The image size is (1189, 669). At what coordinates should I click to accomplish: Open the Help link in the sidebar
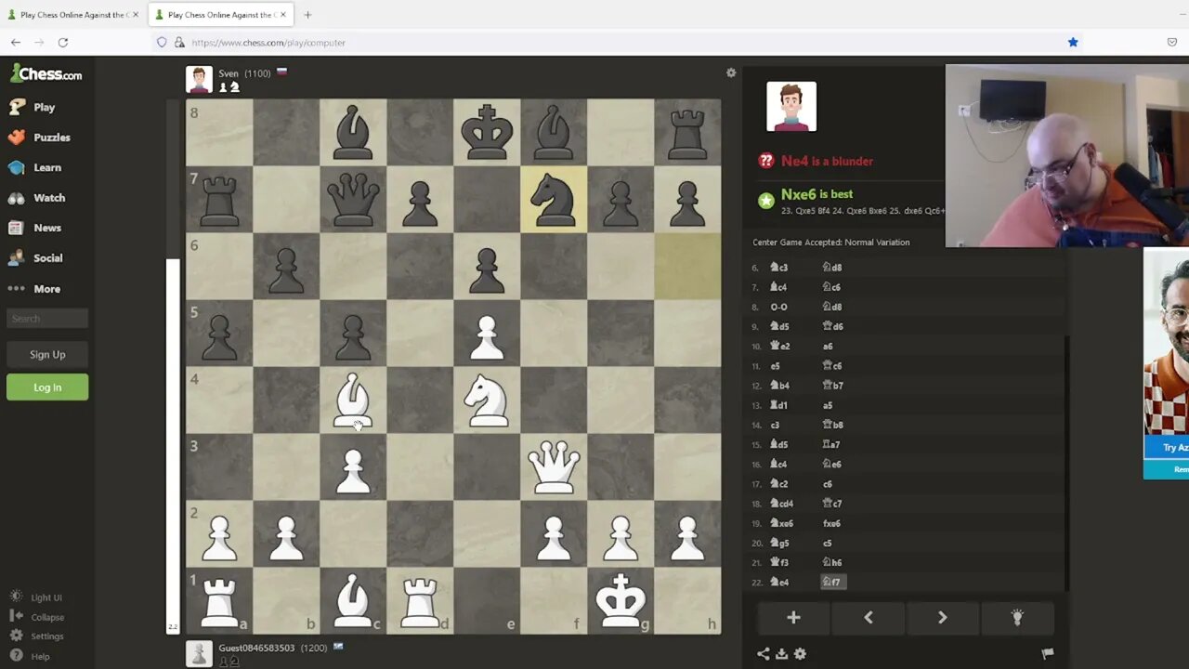31,656
